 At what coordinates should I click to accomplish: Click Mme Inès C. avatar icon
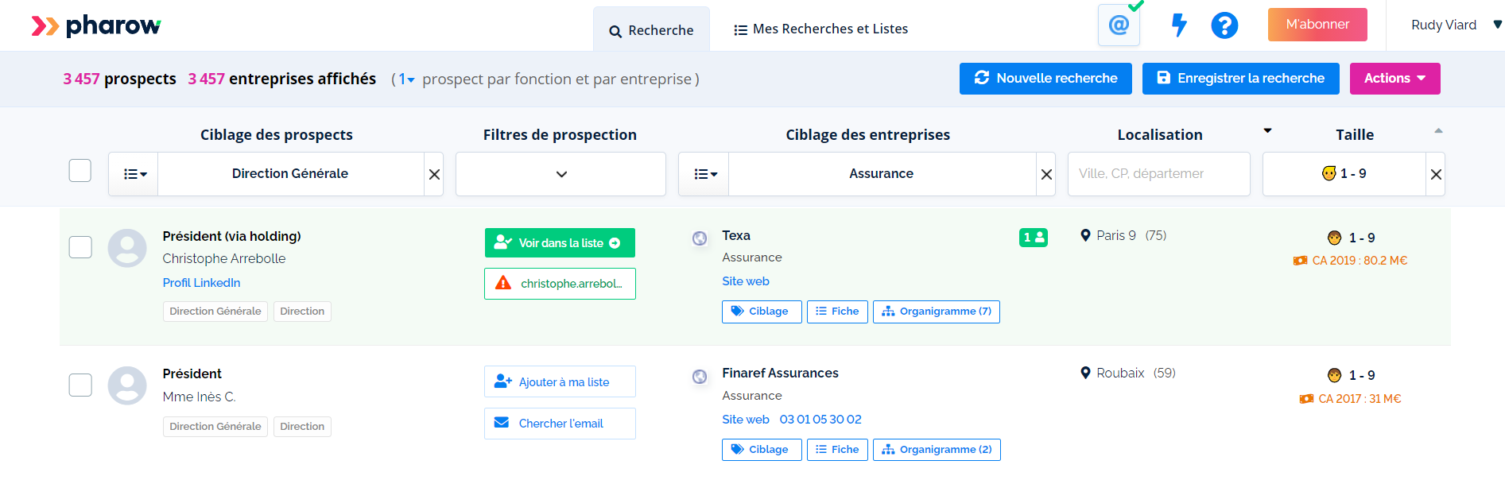[x=127, y=385]
